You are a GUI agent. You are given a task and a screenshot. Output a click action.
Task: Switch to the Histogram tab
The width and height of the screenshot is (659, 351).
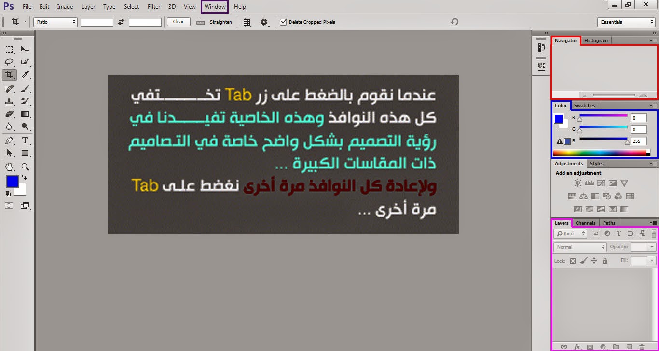point(596,41)
